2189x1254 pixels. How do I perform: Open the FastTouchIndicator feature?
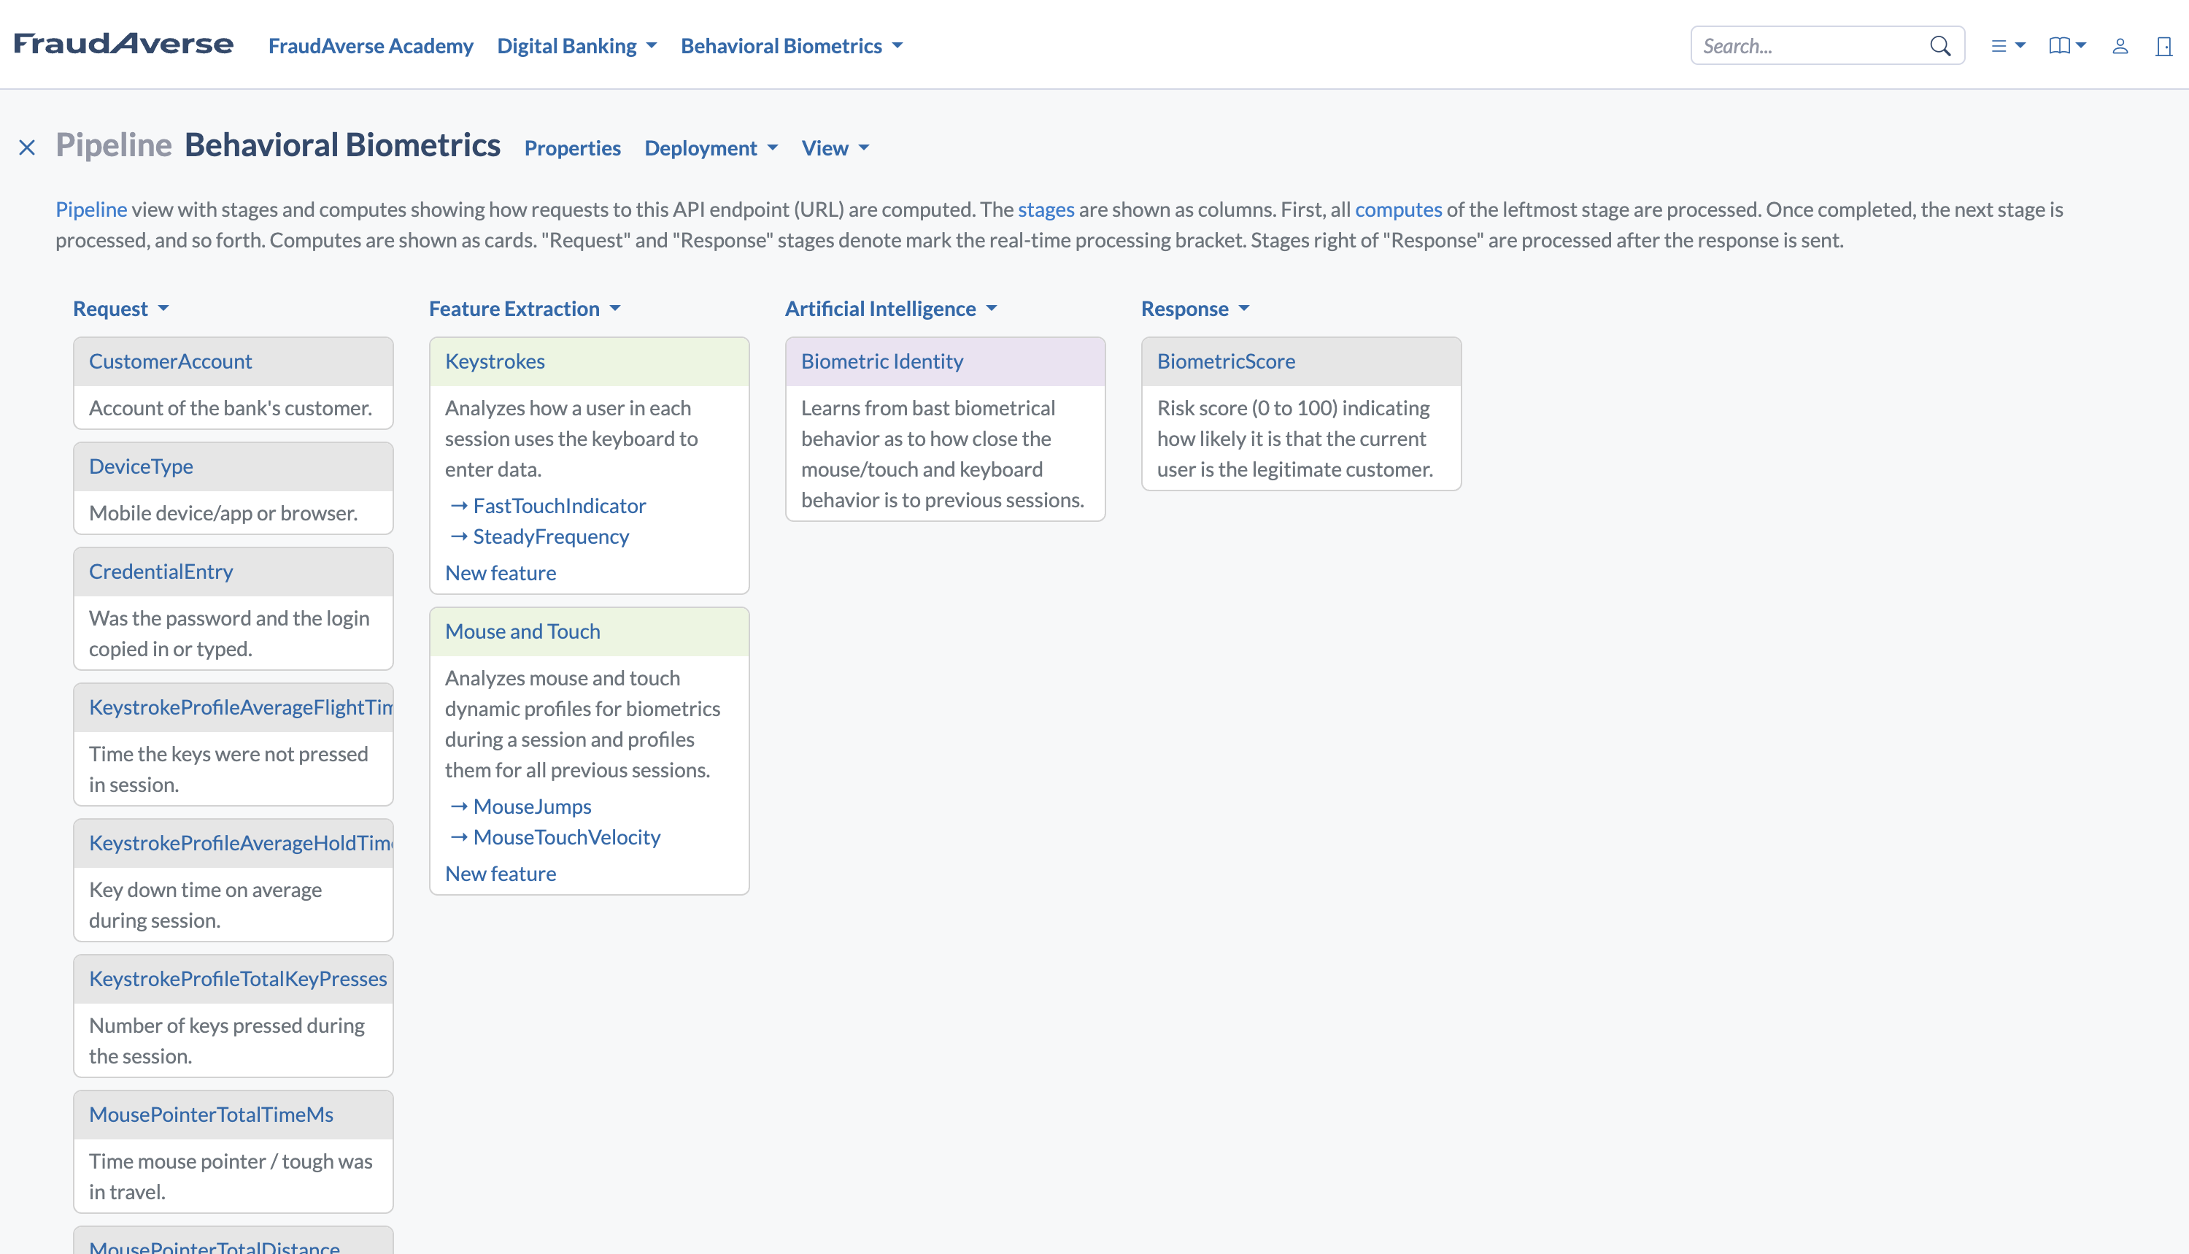[560, 506]
